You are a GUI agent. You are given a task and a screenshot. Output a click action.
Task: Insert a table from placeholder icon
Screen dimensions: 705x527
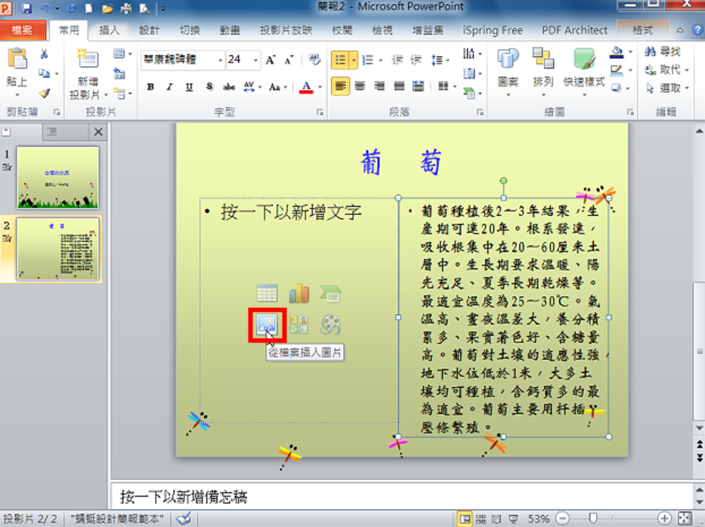pos(267,293)
